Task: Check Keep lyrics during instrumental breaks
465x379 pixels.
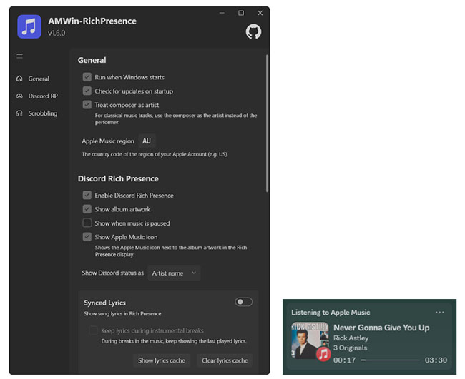Action: tap(94, 330)
